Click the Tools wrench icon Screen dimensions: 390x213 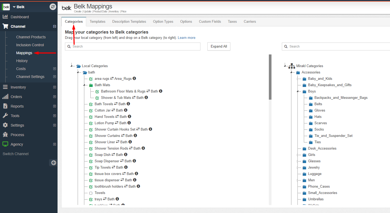[x=5, y=115]
